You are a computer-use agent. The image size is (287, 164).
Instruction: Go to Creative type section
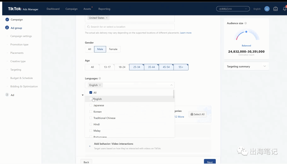pyautogui.click(x=18, y=61)
